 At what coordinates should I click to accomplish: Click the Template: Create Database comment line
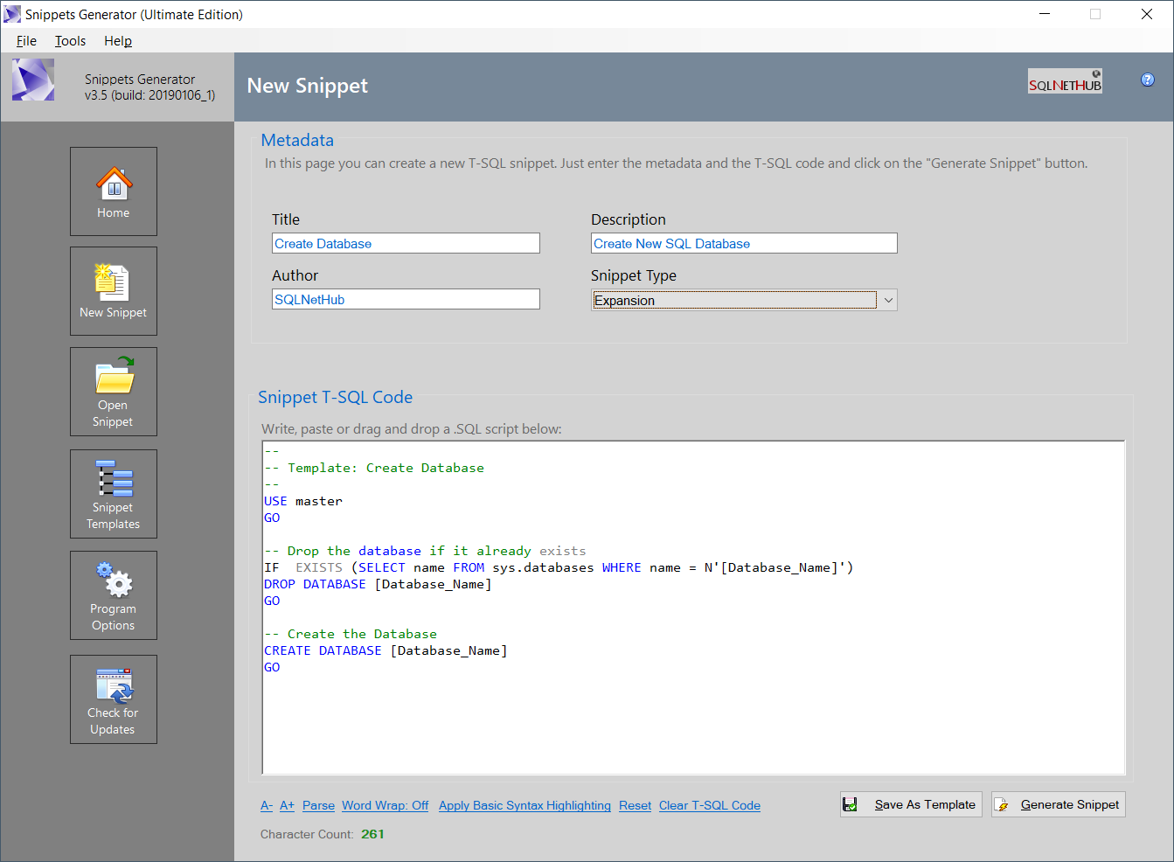click(x=374, y=468)
